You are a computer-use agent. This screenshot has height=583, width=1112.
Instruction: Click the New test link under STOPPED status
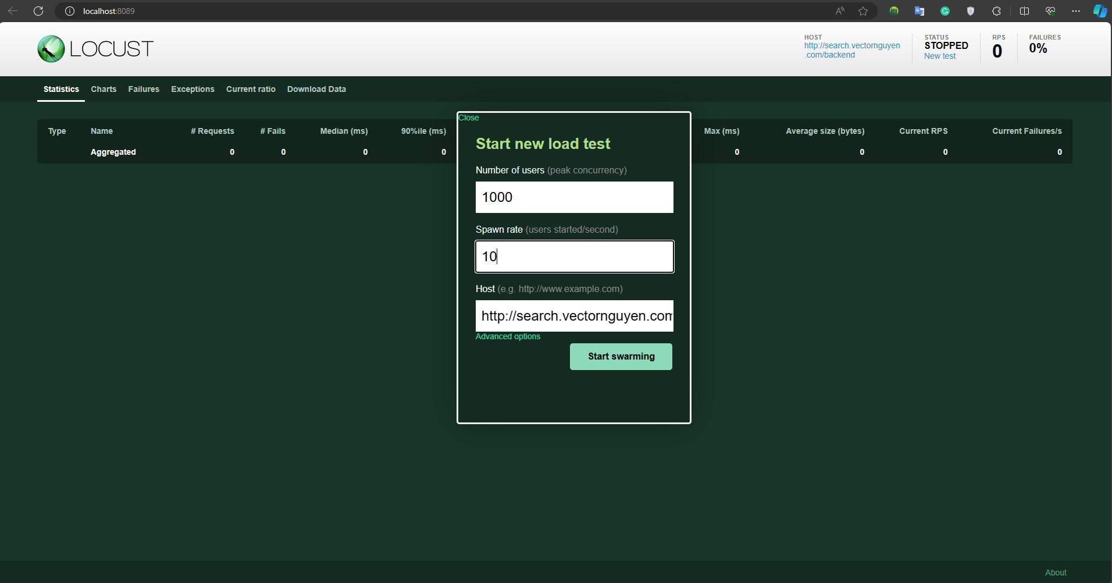pos(940,56)
